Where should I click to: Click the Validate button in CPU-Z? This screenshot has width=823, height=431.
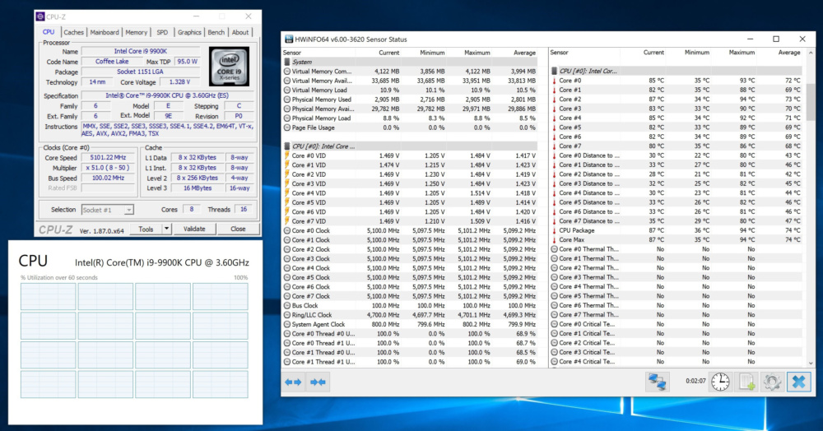(x=194, y=229)
